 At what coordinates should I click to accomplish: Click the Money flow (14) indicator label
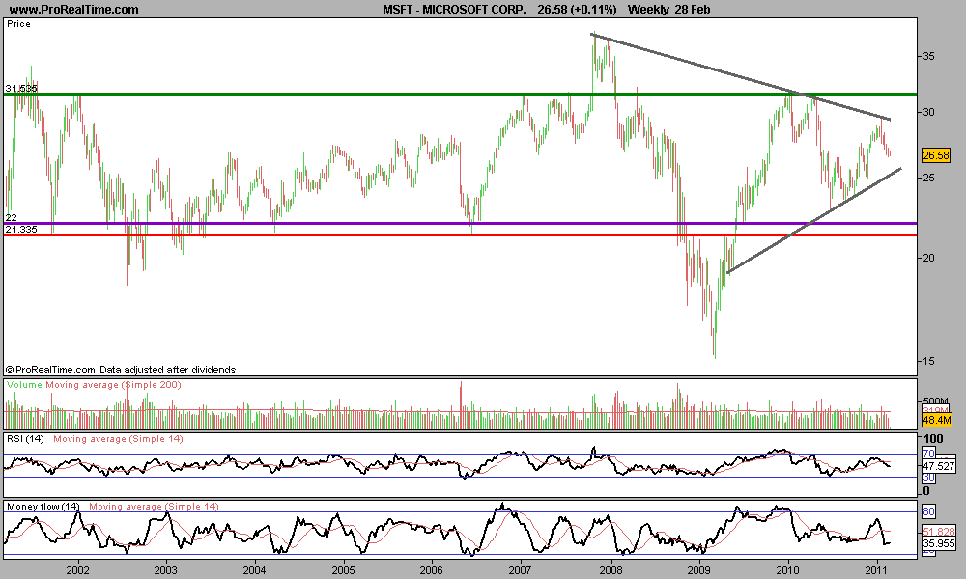click(x=43, y=507)
